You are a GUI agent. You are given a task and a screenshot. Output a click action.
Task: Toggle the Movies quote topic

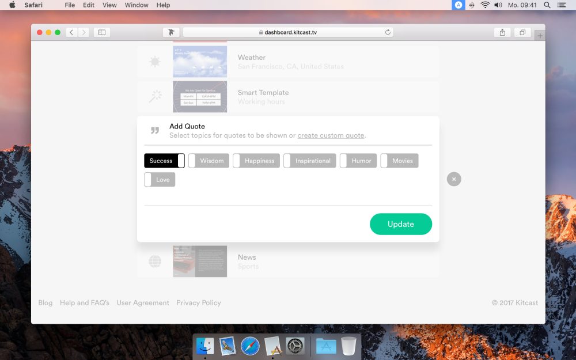(399, 161)
